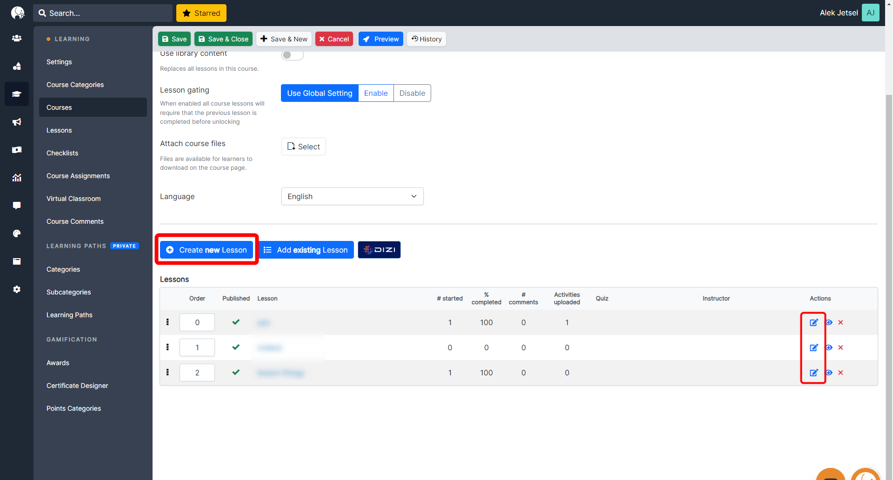Grab drag handle of order 0 lesson
The image size is (893, 480).
pos(167,322)
